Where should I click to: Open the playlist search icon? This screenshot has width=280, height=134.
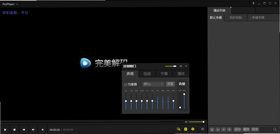coord(178,129)
